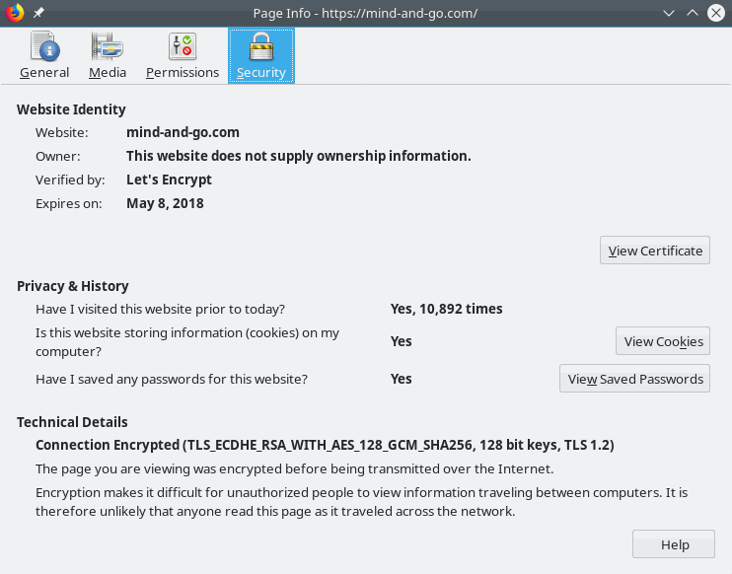Click the 'Website:' label
The height and width of the screenshot is (574, 732).
tap(61, 132)
